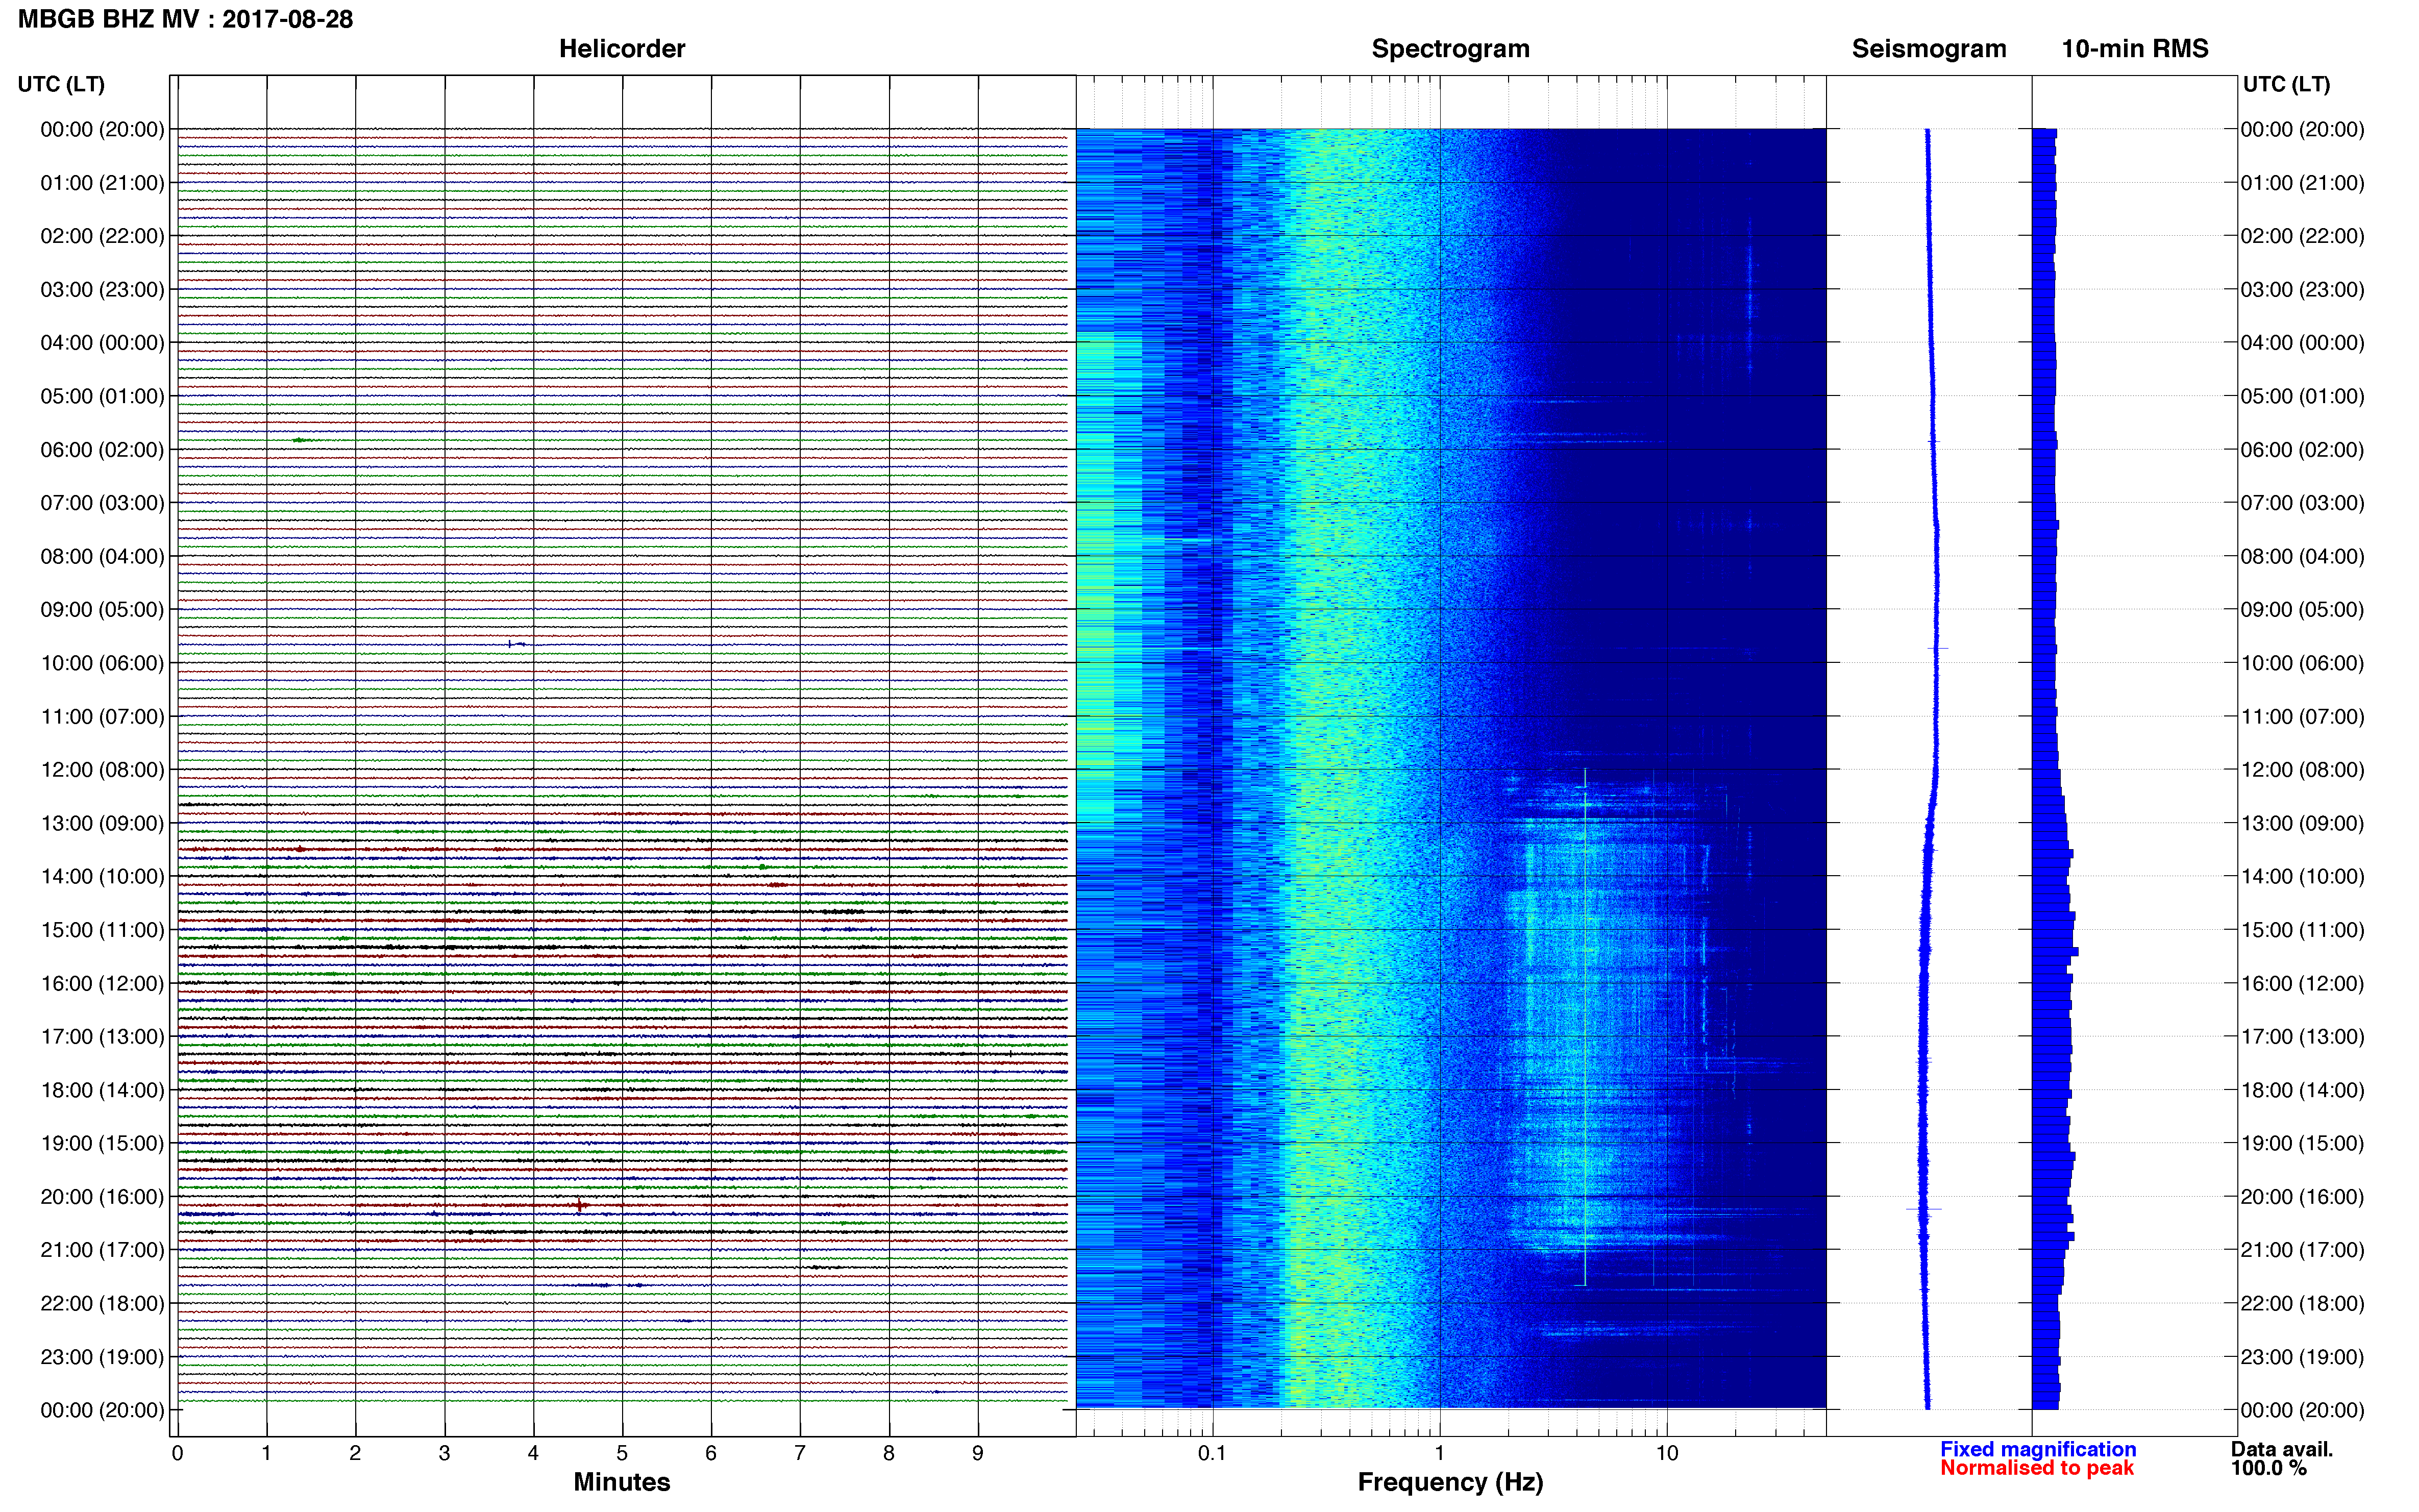Click '03:00 (23:00)' on the left time axis
Image resolution: width=2419 pixels, height=1512 pixels.
(x=102, y=290)
